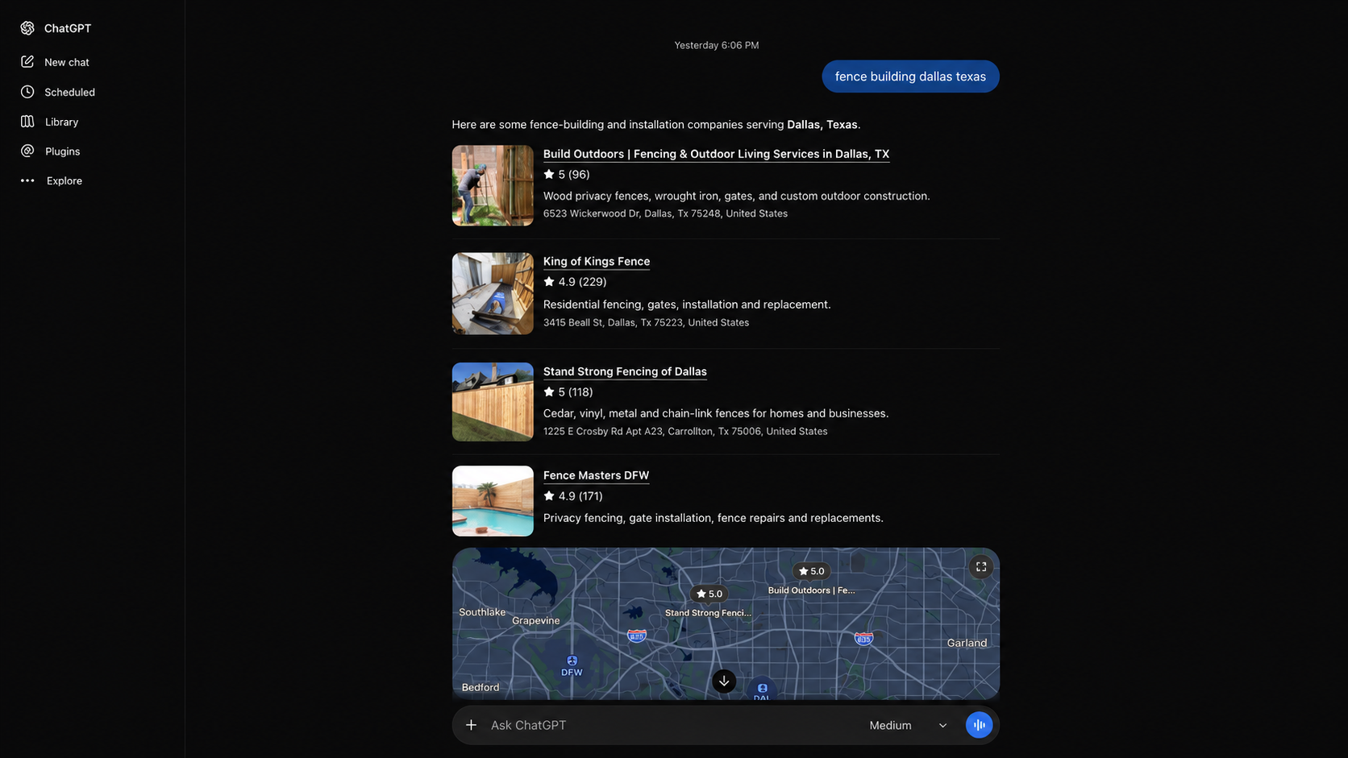Click the scroll-to-bottom arrow button
This screenshot has width=1348, height=758.
(724, 681)
